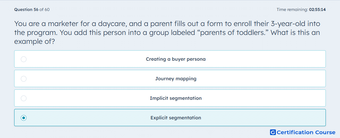
Task: Select the Creating a buyer persona radio button
Action: click(24, 59)
